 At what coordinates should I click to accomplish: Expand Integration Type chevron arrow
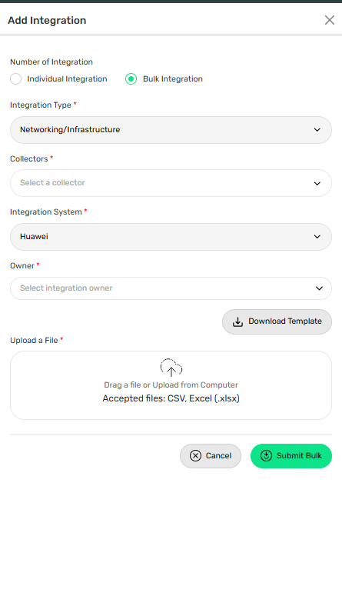click(317, 130)
